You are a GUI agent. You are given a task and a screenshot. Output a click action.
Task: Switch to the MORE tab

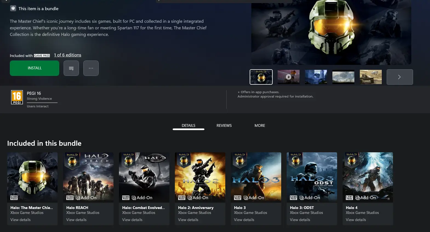pos(260,125)
